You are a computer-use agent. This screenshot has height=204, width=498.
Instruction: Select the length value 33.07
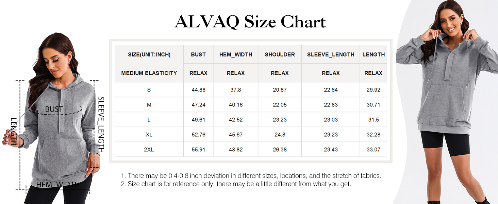coord(373,150)
